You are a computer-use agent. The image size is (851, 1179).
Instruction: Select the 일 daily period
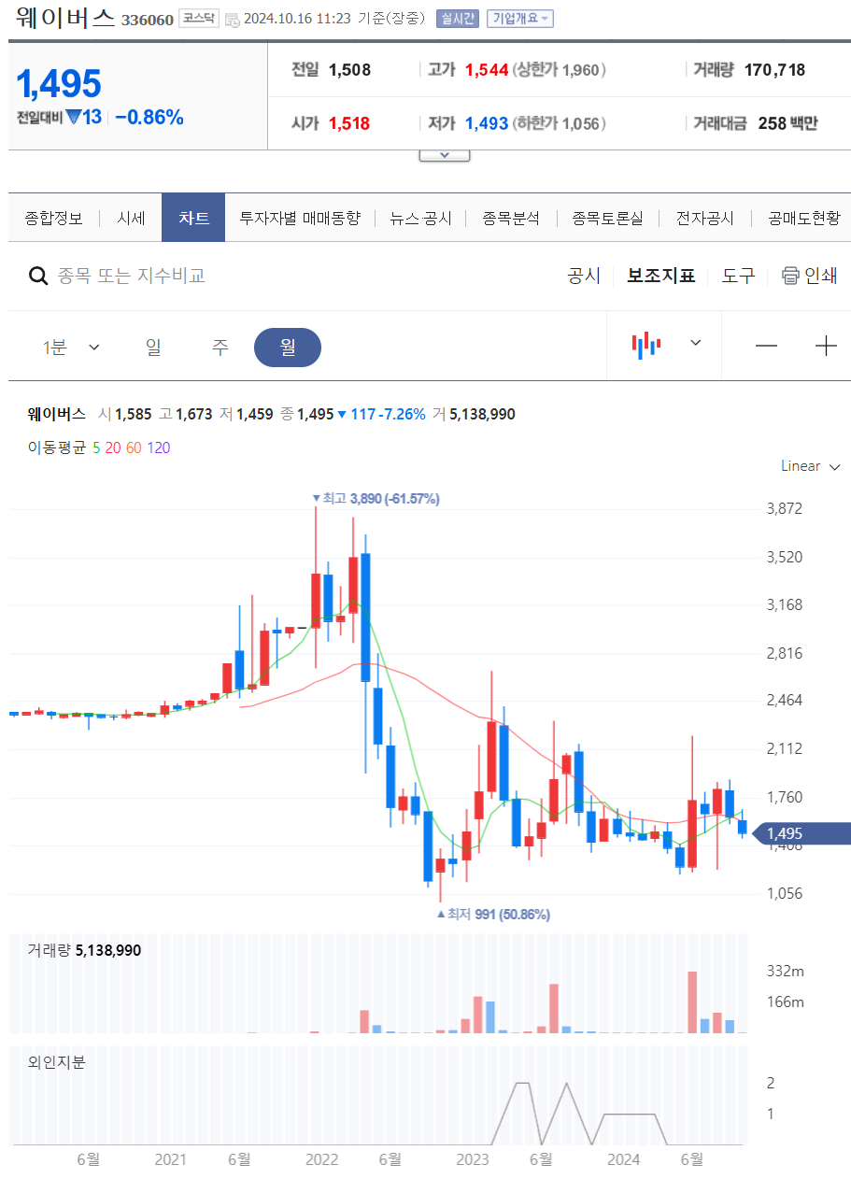tap(153, 348)
